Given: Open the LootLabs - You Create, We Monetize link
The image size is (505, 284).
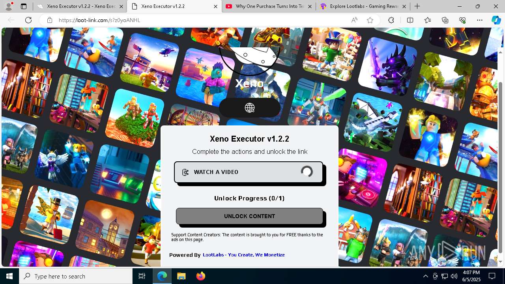Looking at the screenshot, I should click(244, 255).
